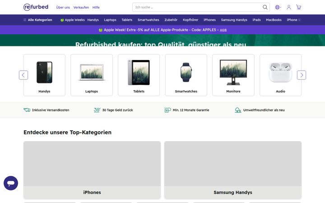Open the user account icon

(289, 7)
